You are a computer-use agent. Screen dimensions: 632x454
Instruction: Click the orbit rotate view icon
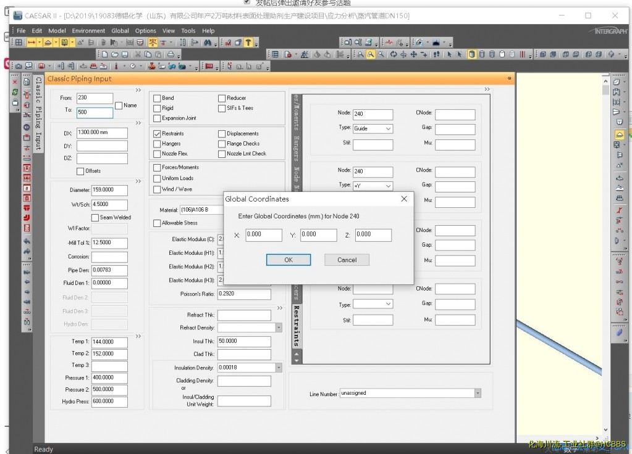click(x=394, y=54)
